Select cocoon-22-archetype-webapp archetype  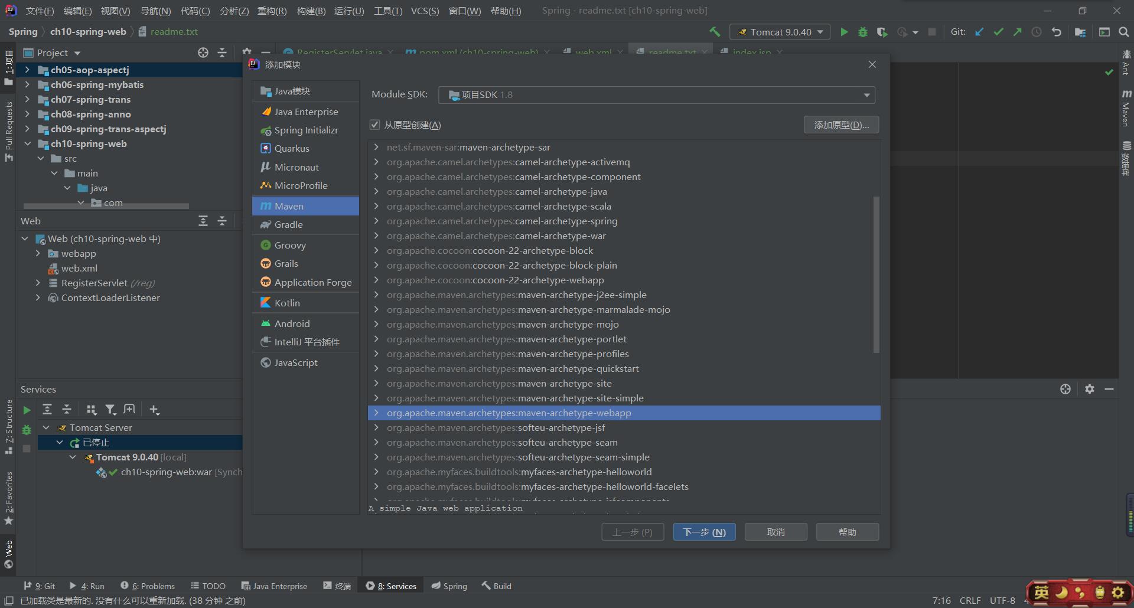point(624,280)
